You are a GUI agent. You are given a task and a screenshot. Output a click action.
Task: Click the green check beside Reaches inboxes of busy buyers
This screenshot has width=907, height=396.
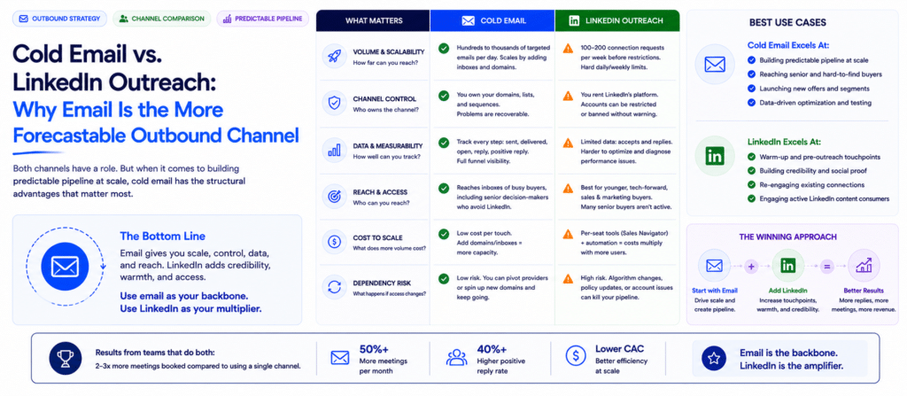pos(444,188)
